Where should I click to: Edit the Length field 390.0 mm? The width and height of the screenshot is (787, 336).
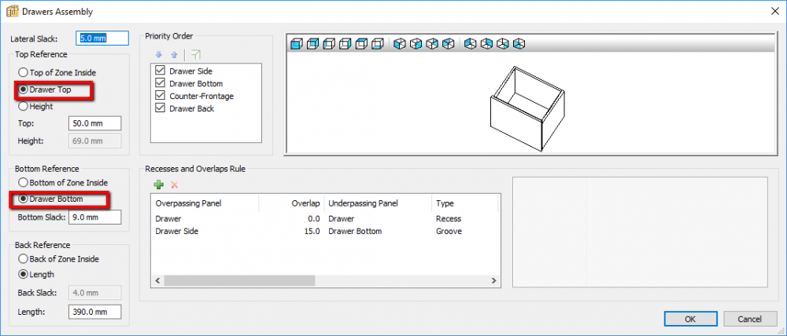tap(95, 312)
